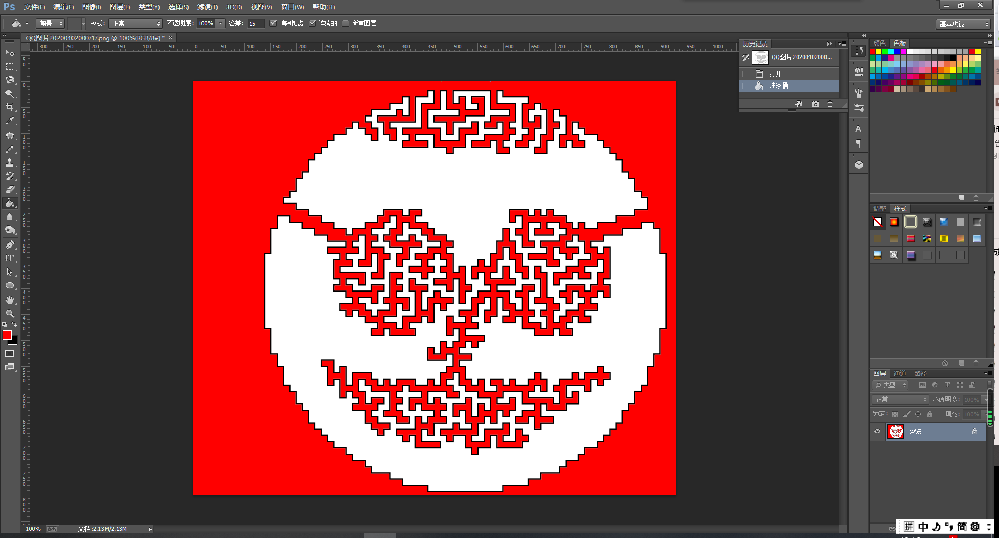Select the Pencil tool
Image resolution: width=999 pixels, height=538 pixels.
click(10, 149)
